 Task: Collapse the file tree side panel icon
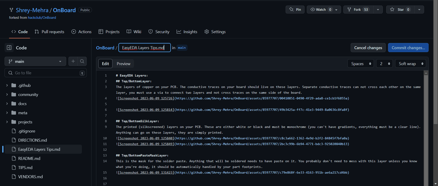pyautogui.click(x=9, y=48)
